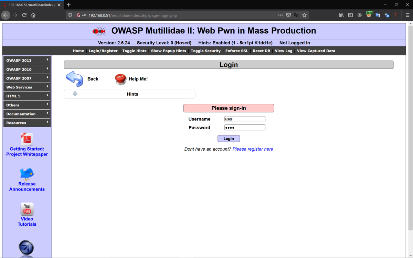Open Getting Started: Project Whitepaper link
The height and width of the screenshot is (258, 413).
point(27,152)
